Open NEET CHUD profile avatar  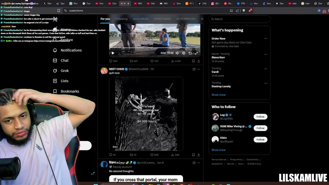[x=104, y=71]
